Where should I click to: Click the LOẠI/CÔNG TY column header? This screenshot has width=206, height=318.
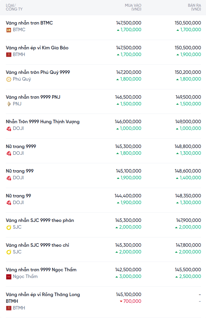pyautogui.click(x=14, y=7)
